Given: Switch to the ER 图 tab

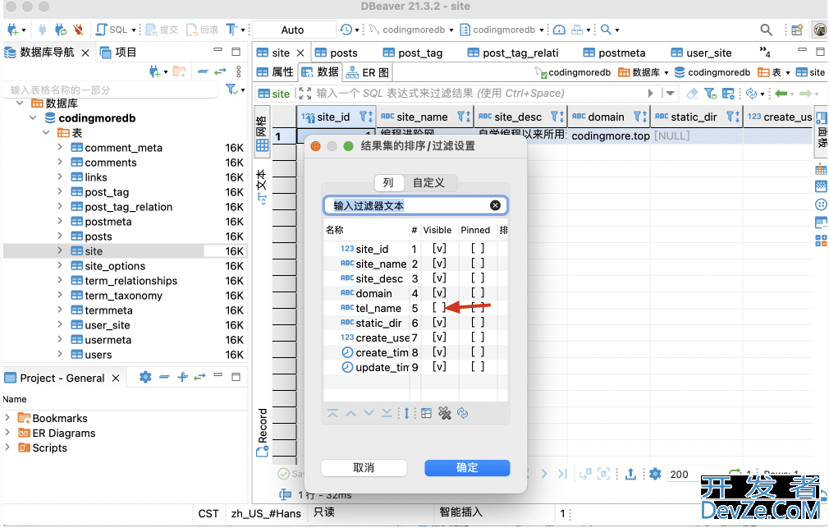Looking at the screenshot, I should click(x=368, y=72).
